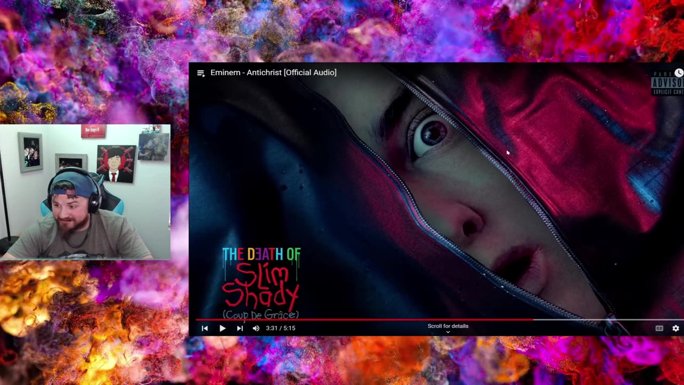Mute the video using the speaker icon
The height and width of the screenshot is (385, 684).
click(x=256, y=328)
